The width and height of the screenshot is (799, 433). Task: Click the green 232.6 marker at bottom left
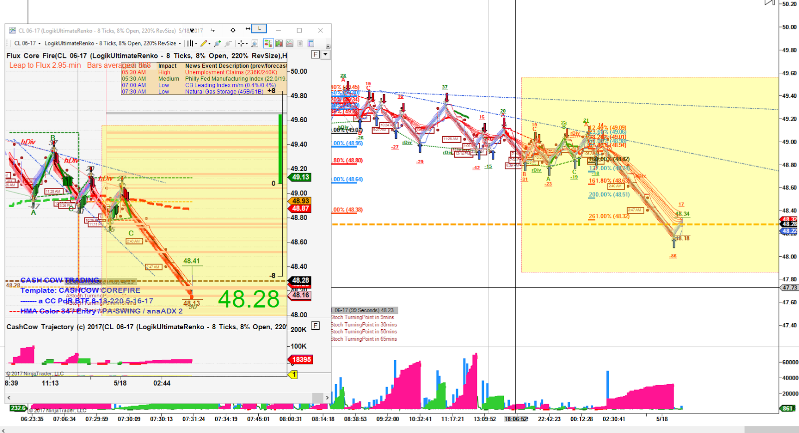tap(18, 408)
